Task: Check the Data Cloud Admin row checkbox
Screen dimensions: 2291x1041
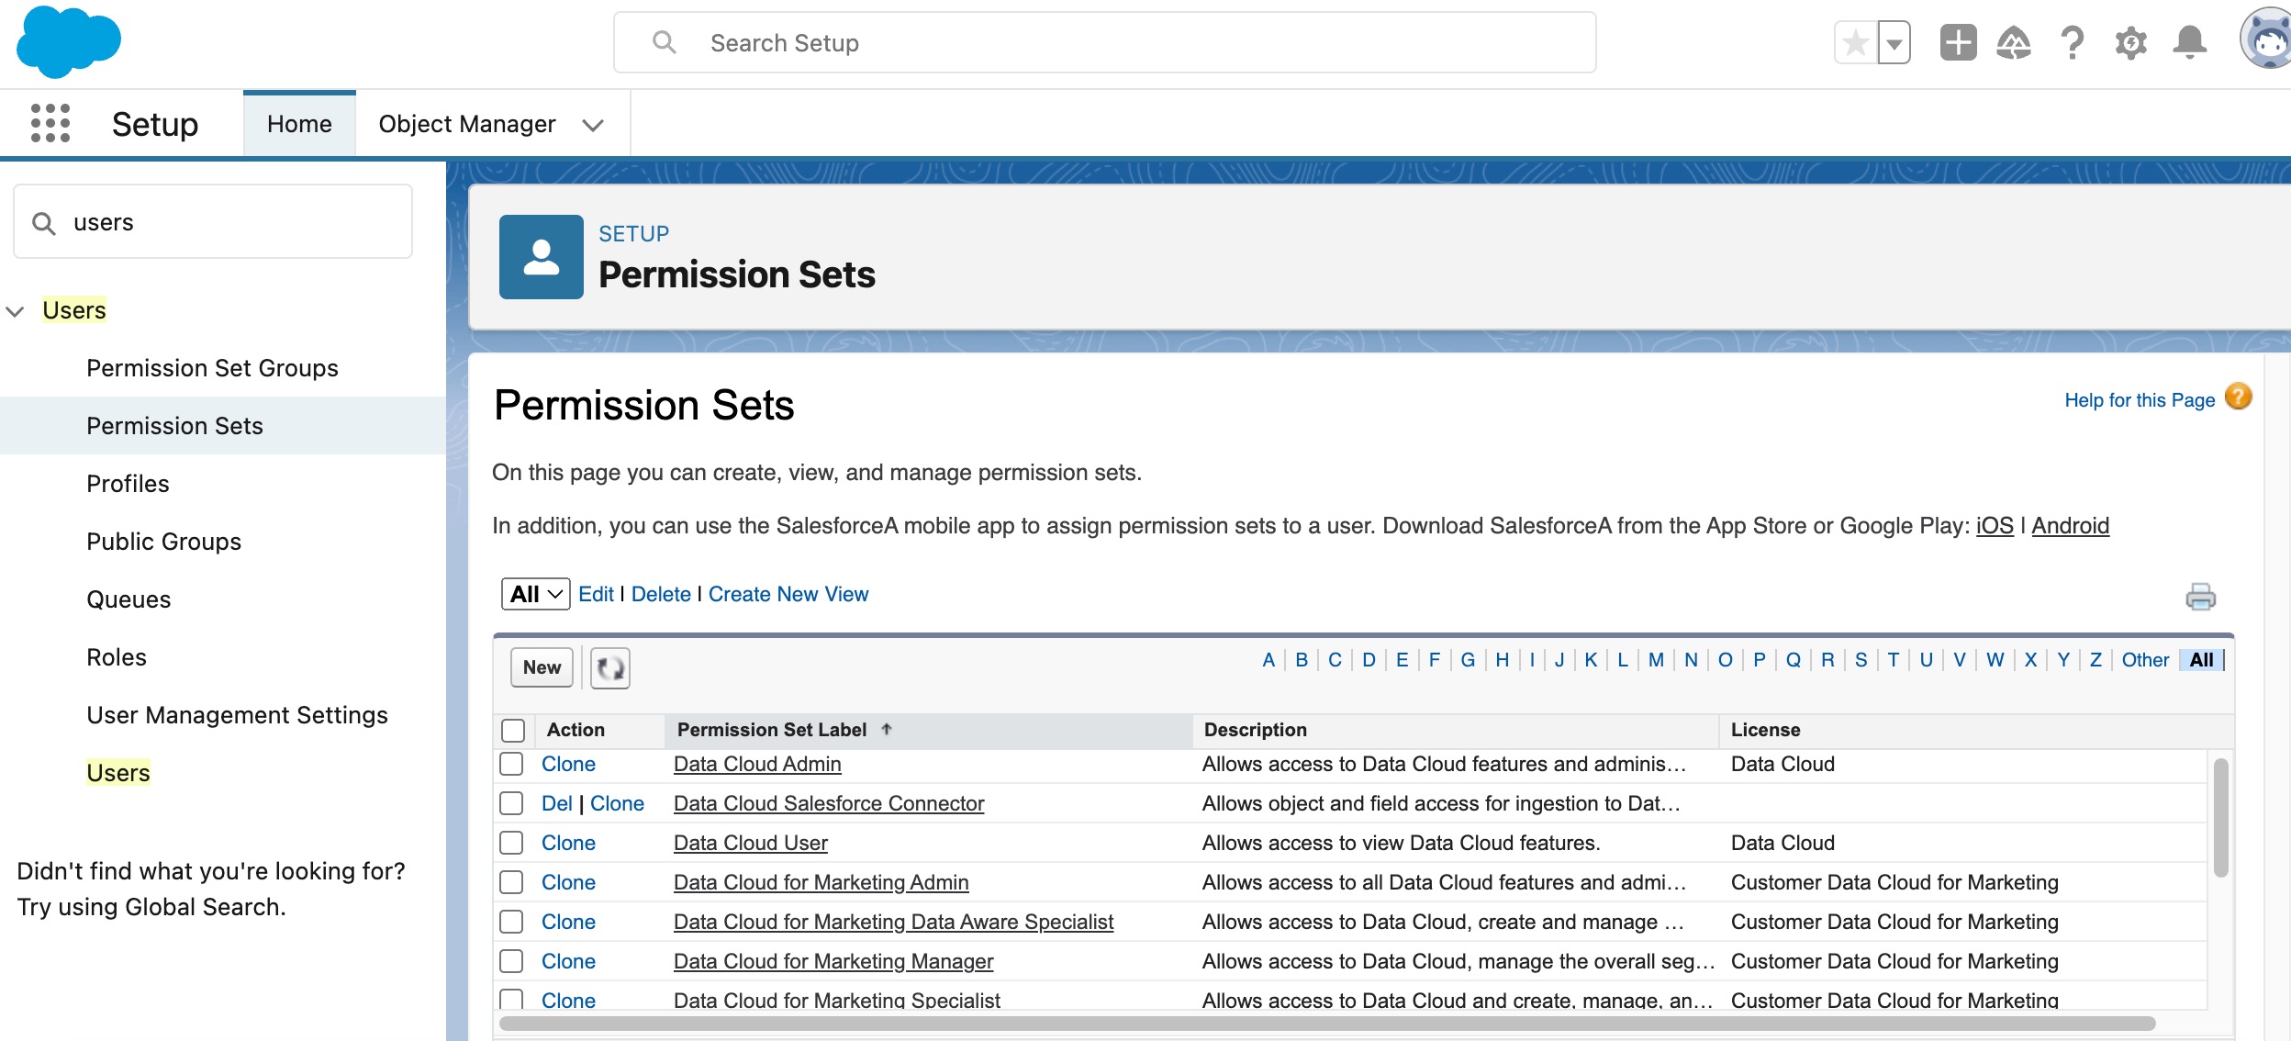Action: 511,764
